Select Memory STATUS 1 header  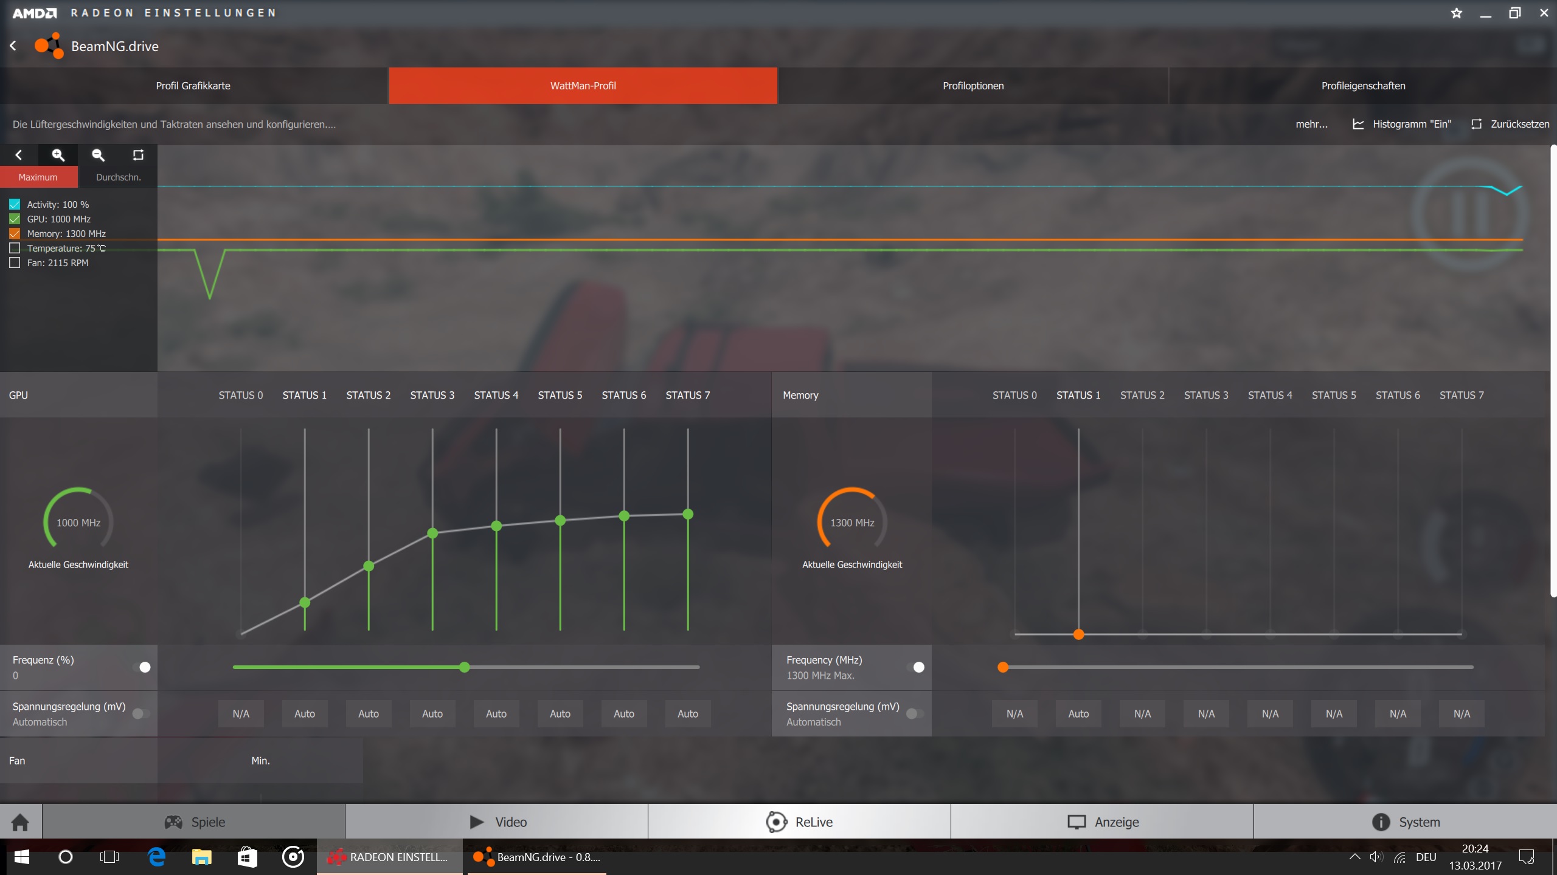pos(1078,395)
